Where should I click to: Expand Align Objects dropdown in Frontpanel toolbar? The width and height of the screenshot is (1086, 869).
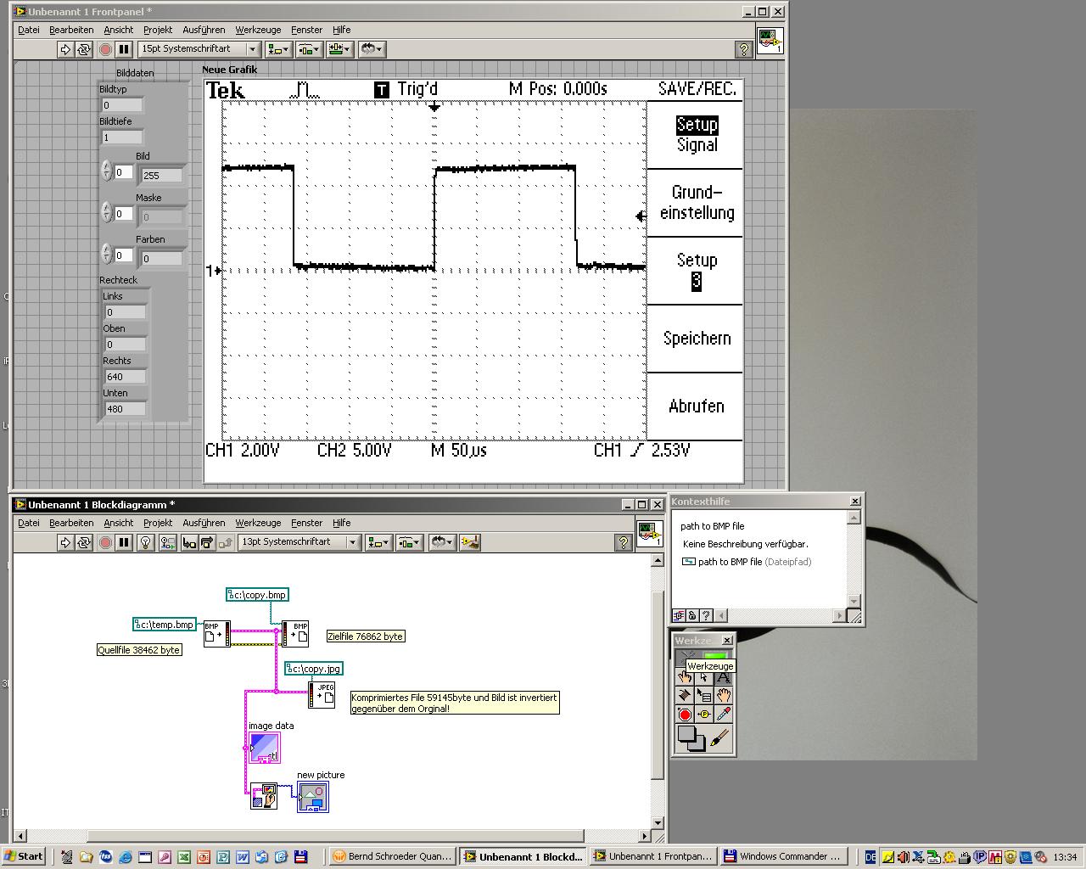[x=278, y=49]
